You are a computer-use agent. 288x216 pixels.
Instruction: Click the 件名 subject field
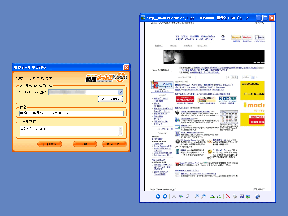coord(72,113)
